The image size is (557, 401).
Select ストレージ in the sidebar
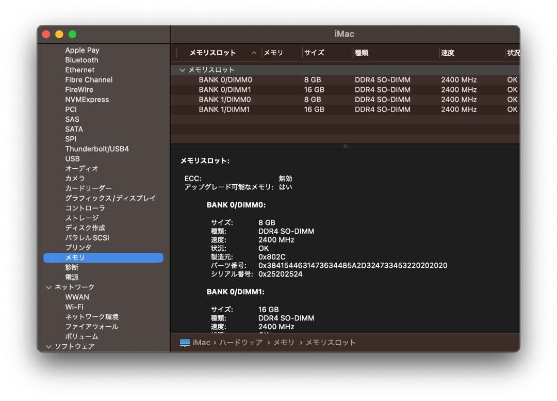81,218
